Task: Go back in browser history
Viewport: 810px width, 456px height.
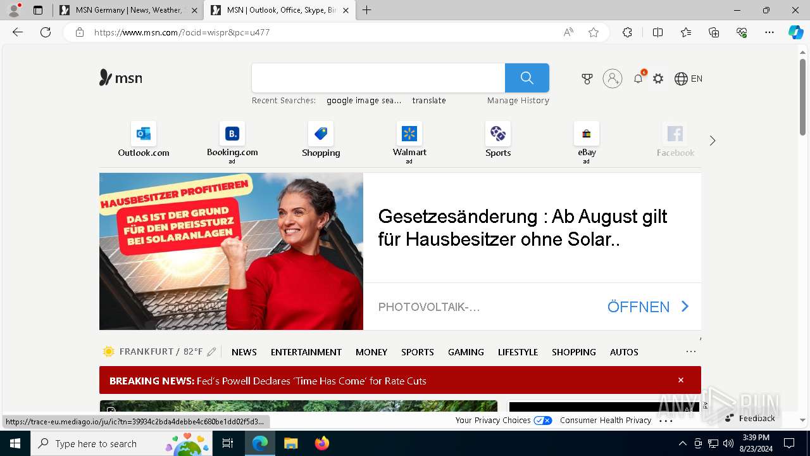Action: tap(18, 32)
